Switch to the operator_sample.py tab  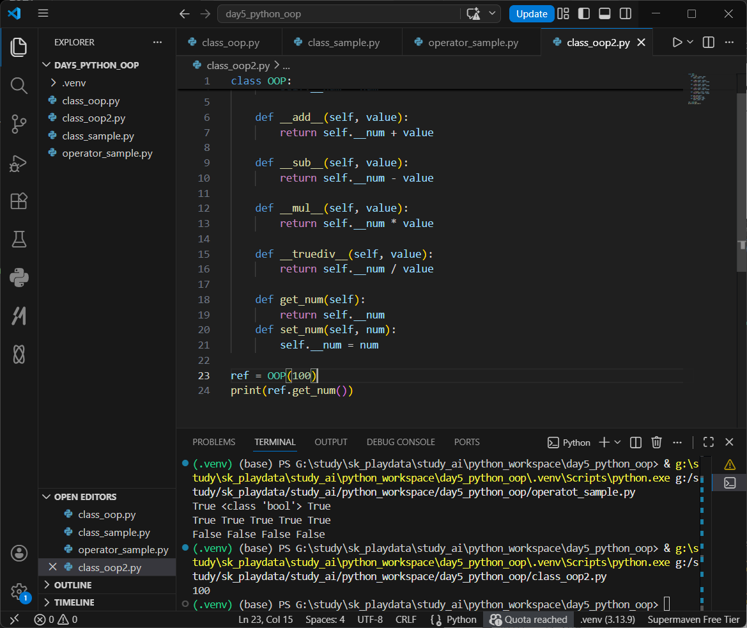point(472,42)
